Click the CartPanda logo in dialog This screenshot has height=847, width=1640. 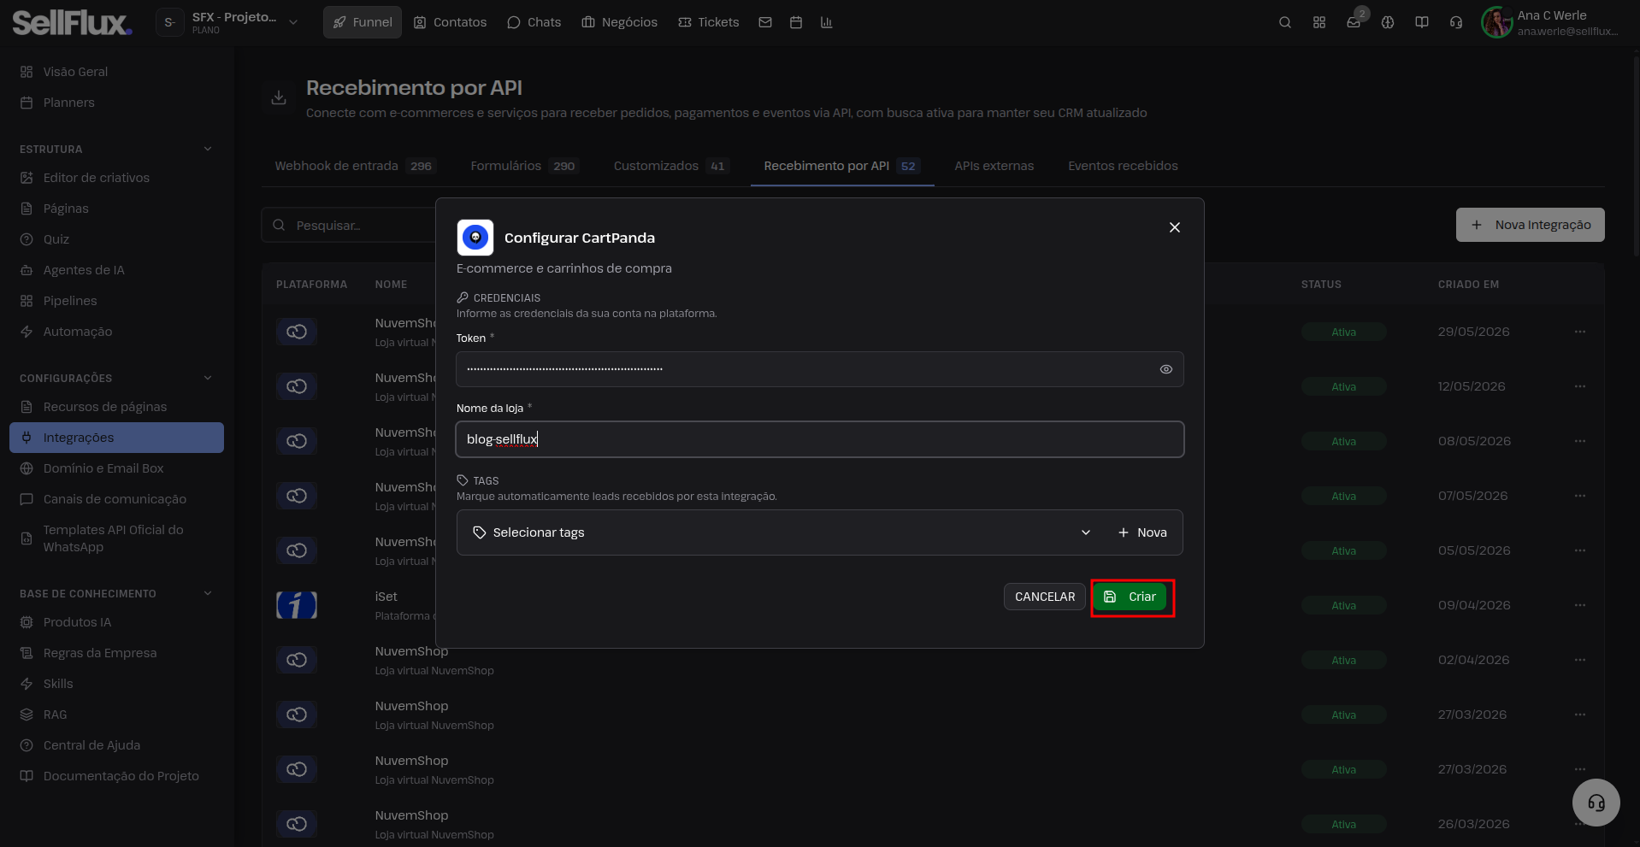click(475, 238)
